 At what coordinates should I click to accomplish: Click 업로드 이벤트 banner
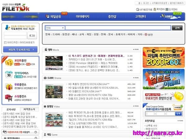point(164,79)
